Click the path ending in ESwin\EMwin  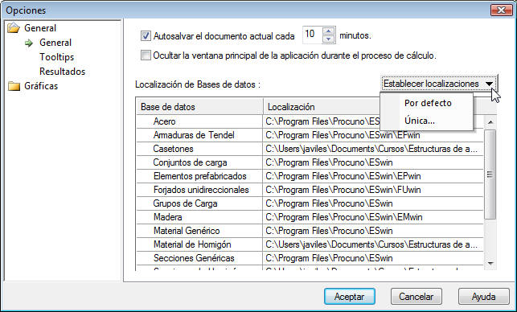click(344, 217)
